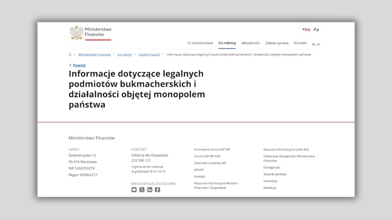This screenshot has width=392, height=220.
Task: Open the X (Twitter) social icon
Action: tap(141, 189)
